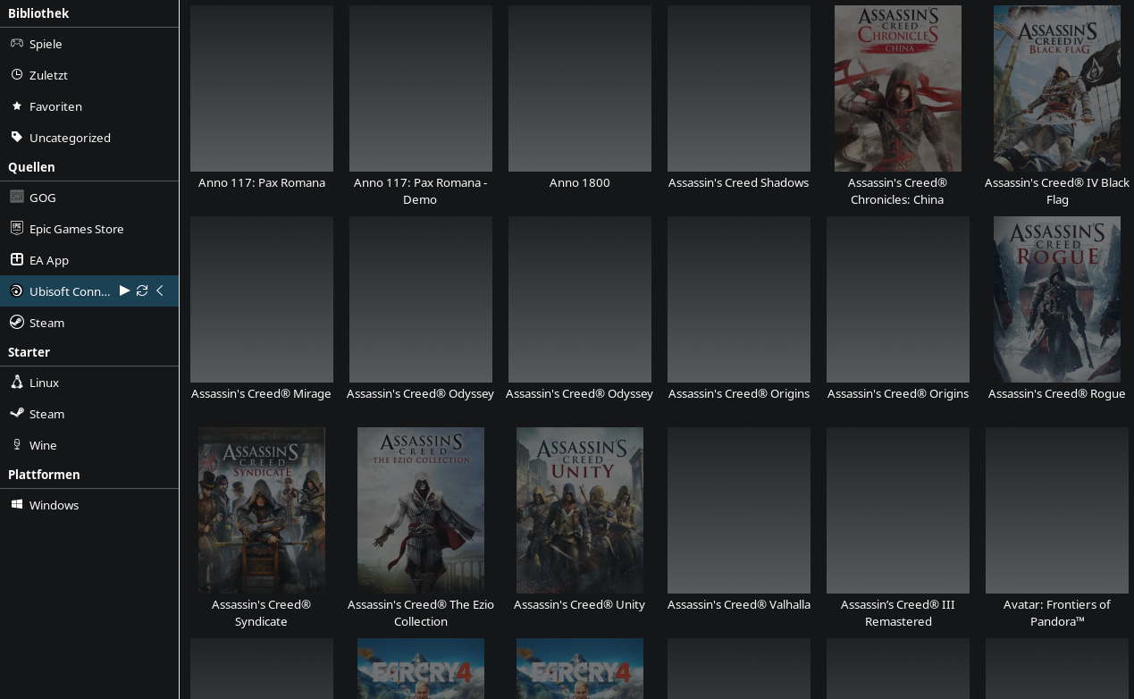Select the GOG source icon

[x=16, y=197]
